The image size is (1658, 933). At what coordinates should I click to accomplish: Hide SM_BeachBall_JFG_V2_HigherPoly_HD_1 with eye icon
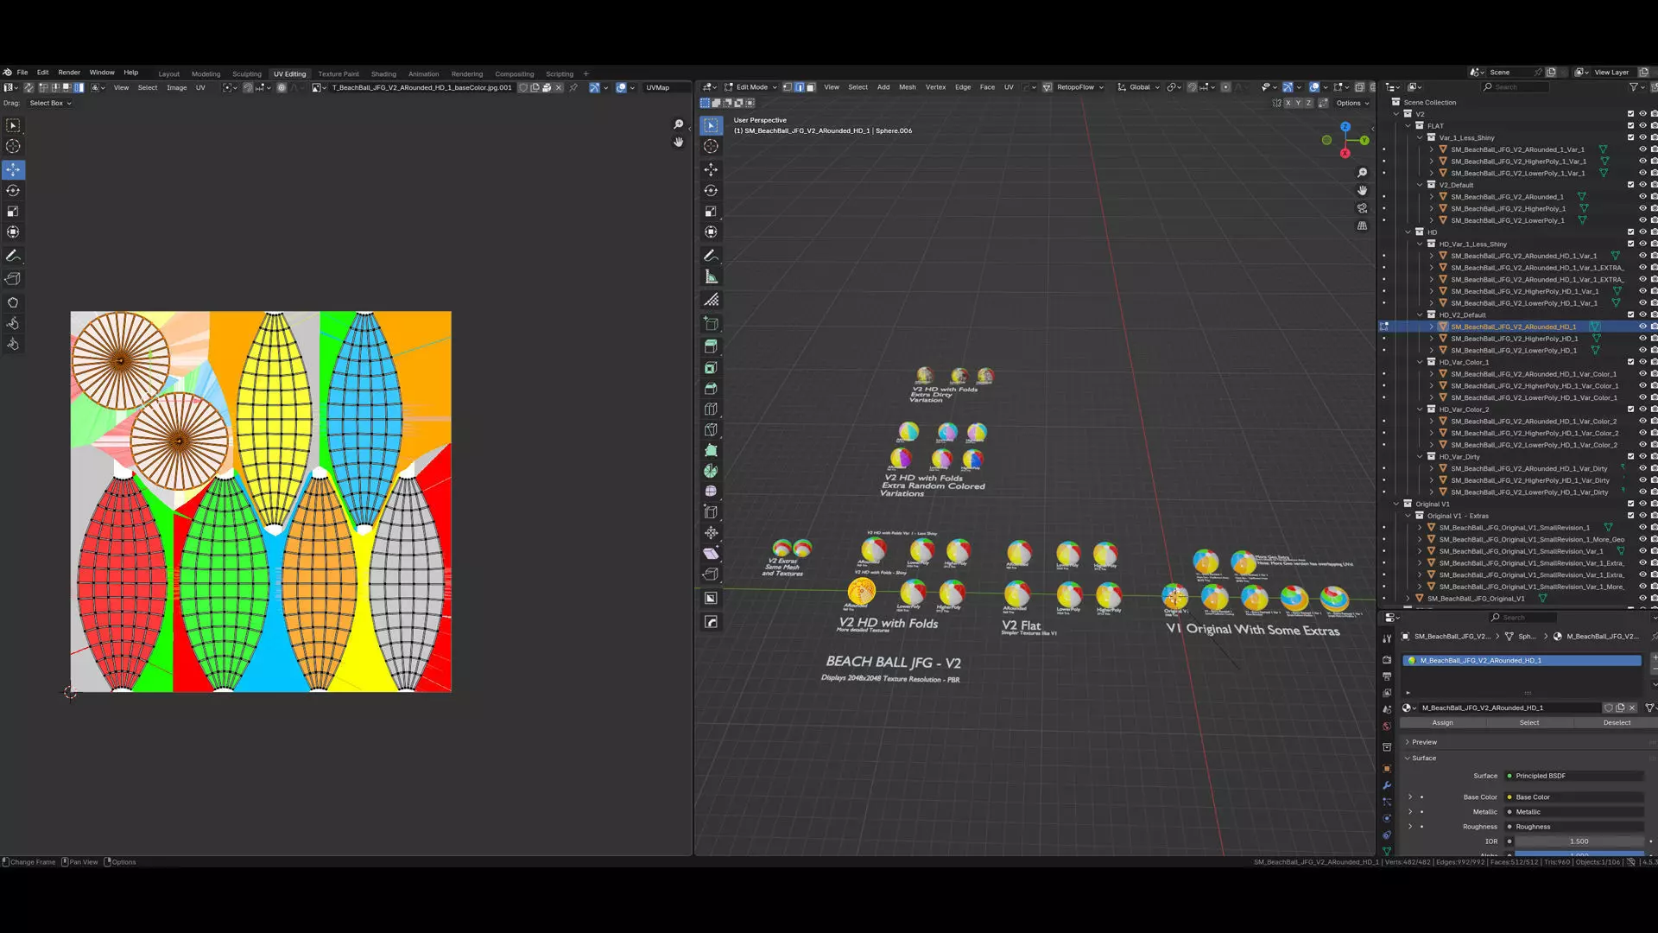(1642, 339)
